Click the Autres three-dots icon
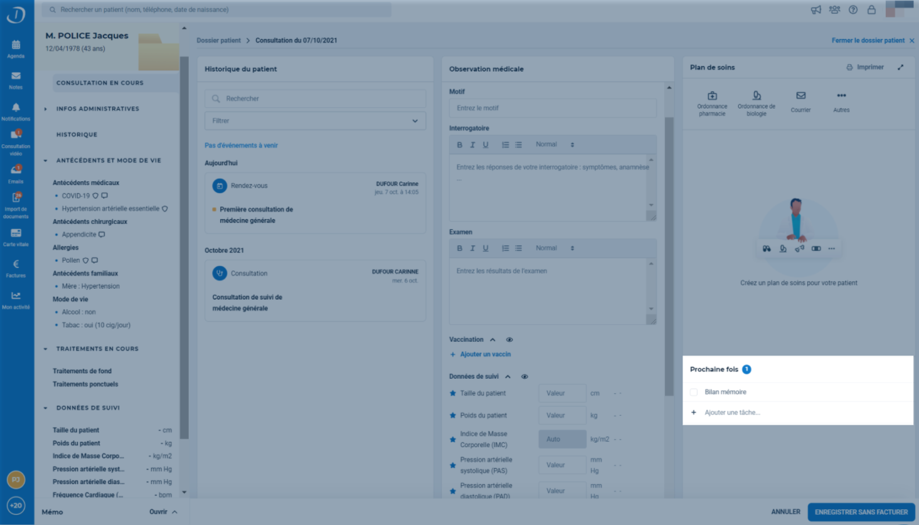919x525 pixels. coord(841,96)
